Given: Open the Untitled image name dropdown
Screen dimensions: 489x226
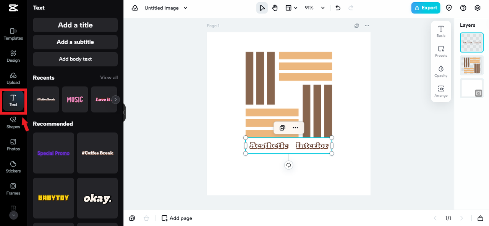Looking at the screenshot, I should click(166, 8).
